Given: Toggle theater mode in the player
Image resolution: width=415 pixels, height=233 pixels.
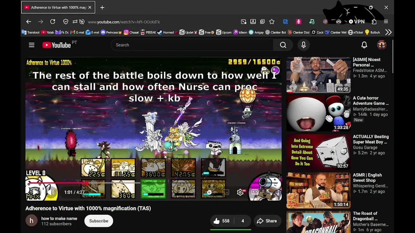Looking at the screenshot, I should coord(255,193).
